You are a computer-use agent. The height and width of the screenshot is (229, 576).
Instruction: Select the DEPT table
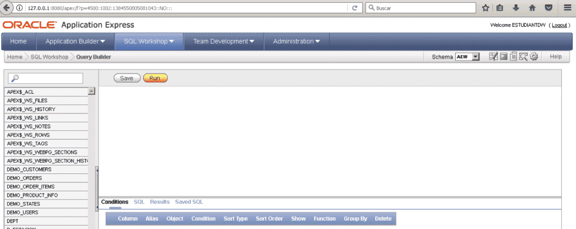click(x=46, y=221)
